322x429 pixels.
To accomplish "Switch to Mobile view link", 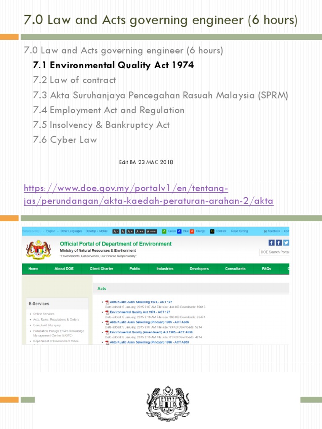I will (x=103, y=231).
